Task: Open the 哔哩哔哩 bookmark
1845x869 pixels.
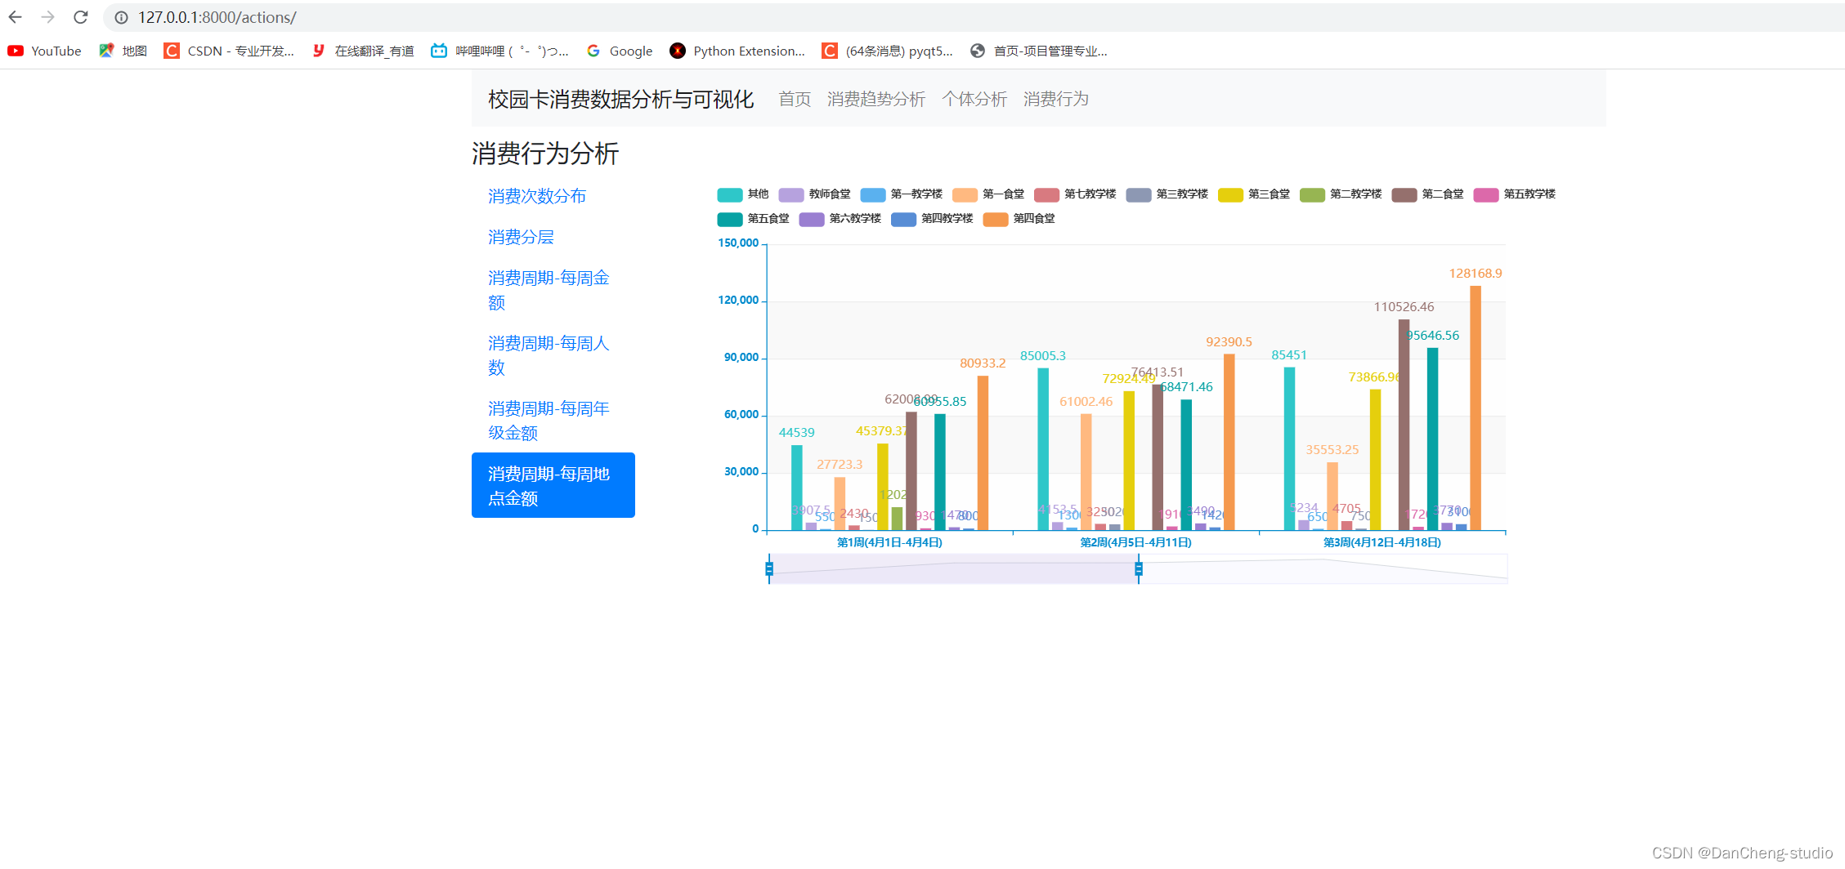Action: coord(499,51)
